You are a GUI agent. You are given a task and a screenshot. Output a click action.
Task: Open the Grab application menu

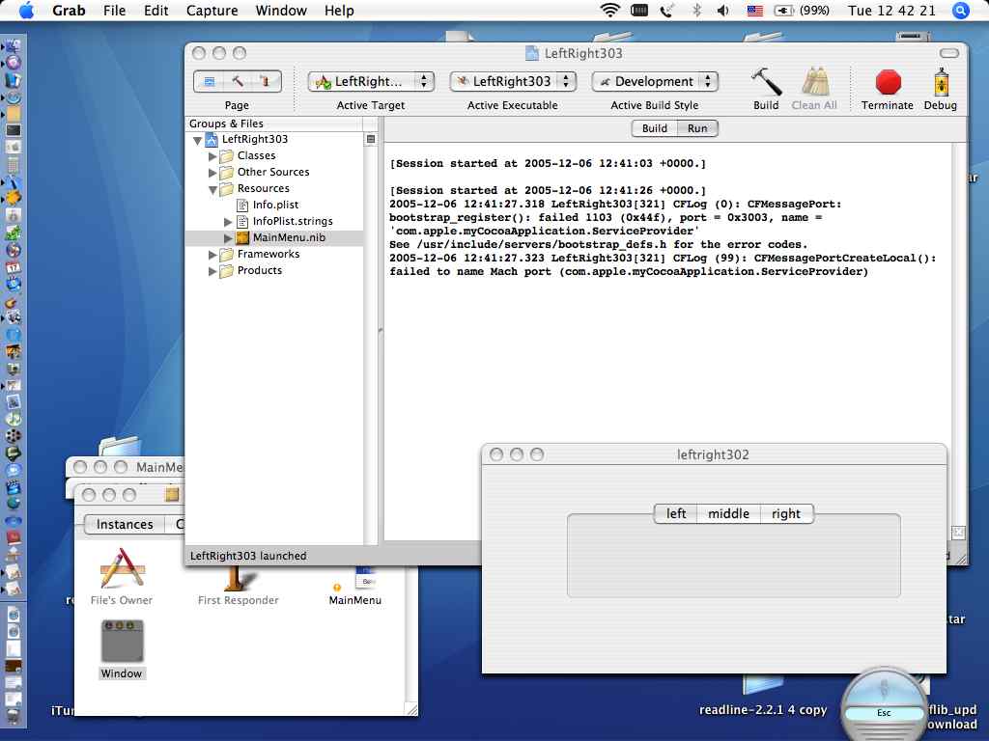point(69,11)
